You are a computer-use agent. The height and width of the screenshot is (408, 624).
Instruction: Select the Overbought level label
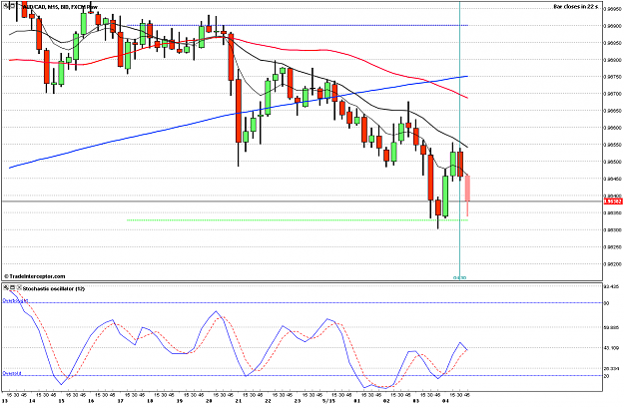point(16,301)
